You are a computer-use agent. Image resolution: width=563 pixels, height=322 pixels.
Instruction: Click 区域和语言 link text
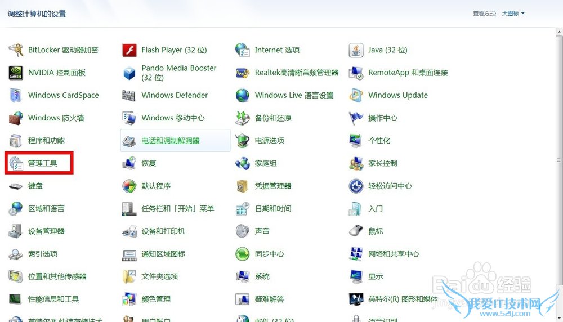coord(46,208)
